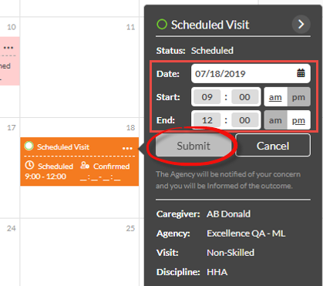Click the arrow chevron beside Scheduled Visit title
The width and height of the screenshot is (323, 286).
[x=301, y=25]
